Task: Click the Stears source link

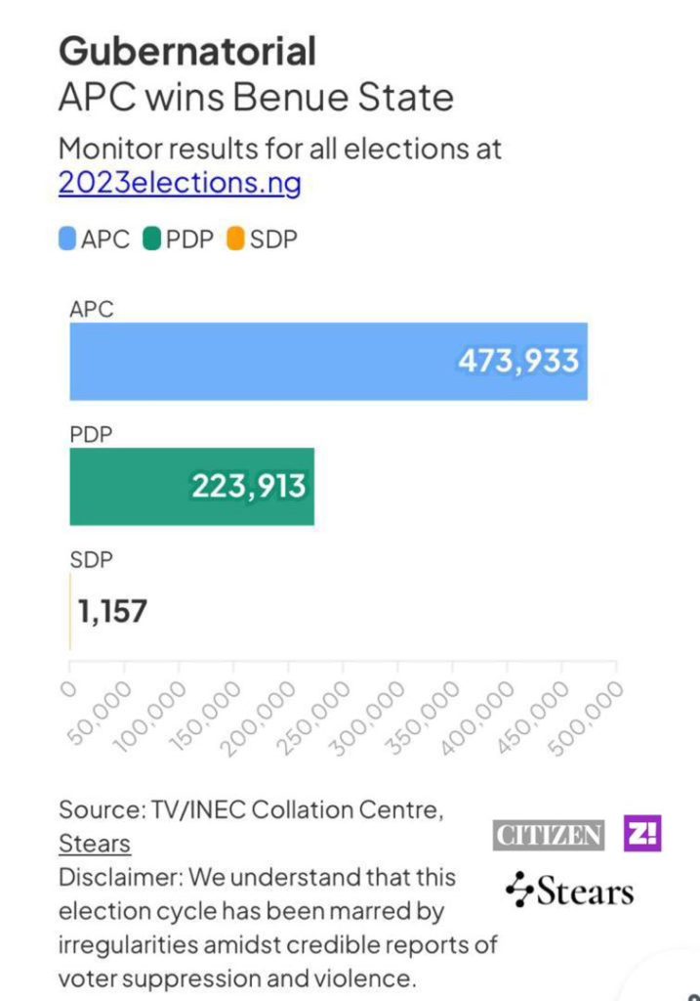Action: tap(95, 843)
